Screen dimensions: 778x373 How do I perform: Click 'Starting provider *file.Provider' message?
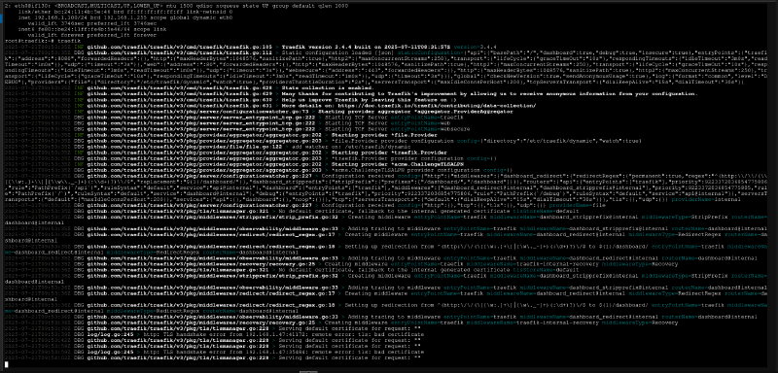384,135
